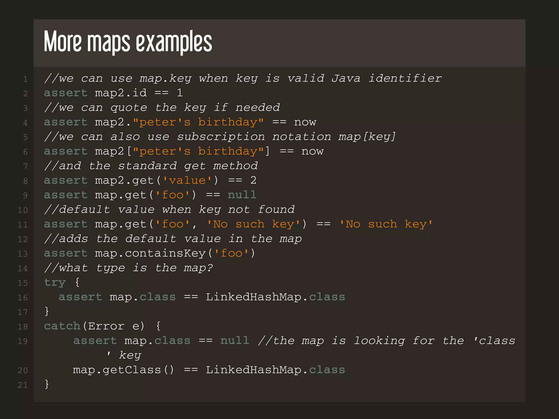Click map.containsKey('foo') on line 13

pyautogui.click(x=175, y=253)
